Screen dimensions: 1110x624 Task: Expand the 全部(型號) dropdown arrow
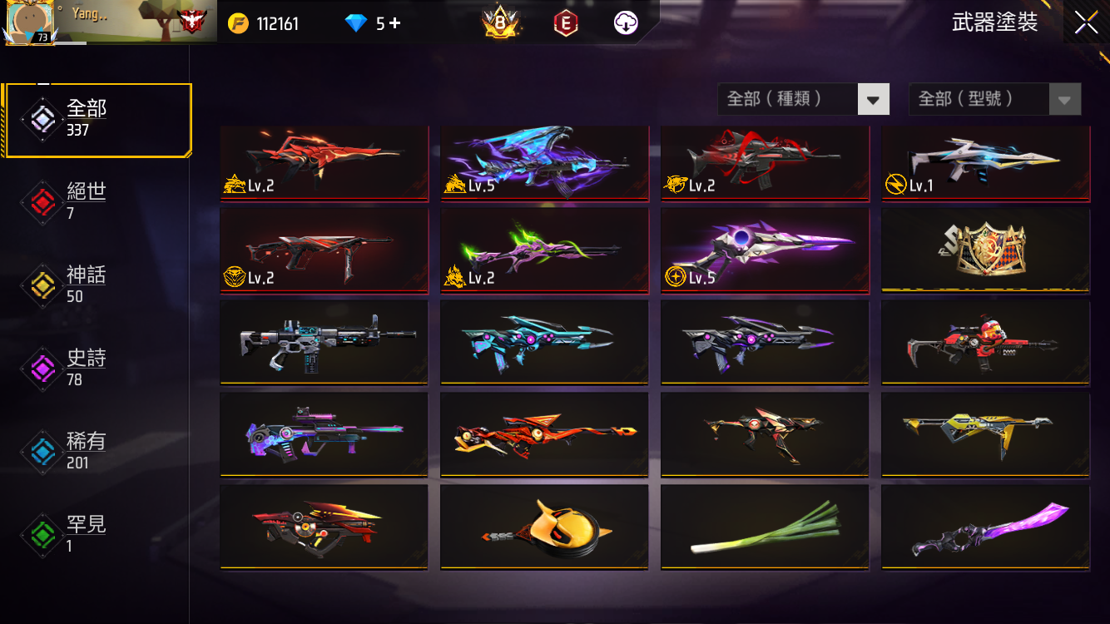1064,100
